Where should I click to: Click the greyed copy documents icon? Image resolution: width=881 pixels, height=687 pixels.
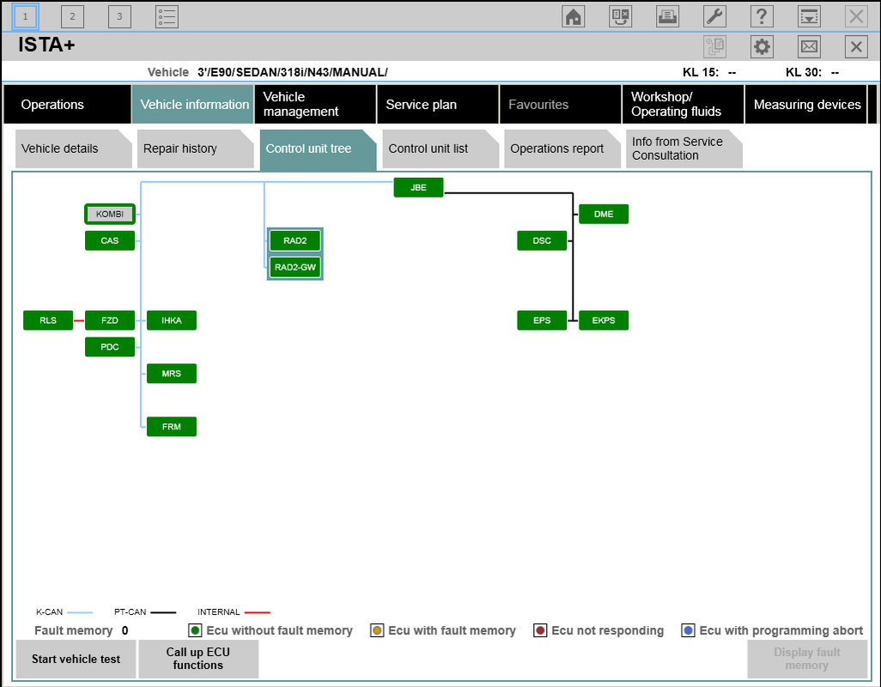tap(714, 46)
